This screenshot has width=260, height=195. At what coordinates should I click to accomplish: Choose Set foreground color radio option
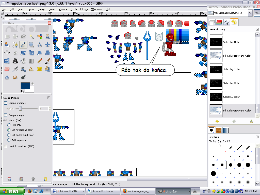coord(9,130)
